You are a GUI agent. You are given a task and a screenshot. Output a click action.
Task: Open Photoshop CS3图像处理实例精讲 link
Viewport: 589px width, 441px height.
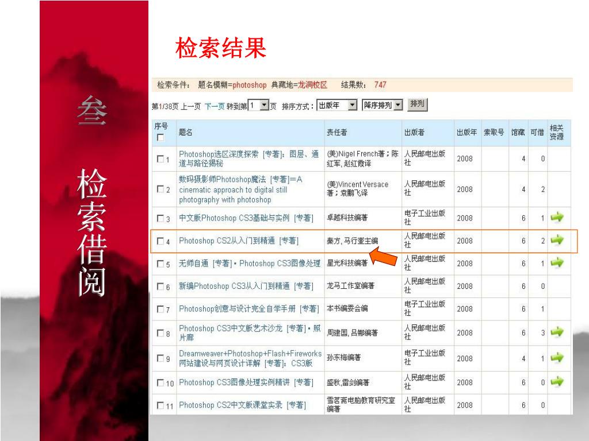[x=246, y=382]
